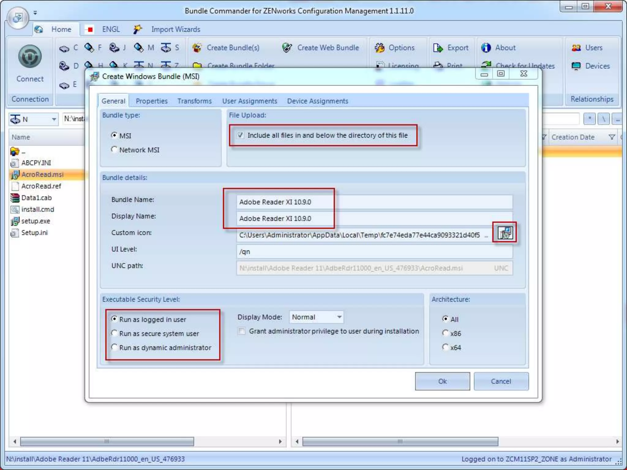The width and height of the screenshot is (627, 470).
Task: Open the Creation Date column filter
Action: tap(612, 137)
